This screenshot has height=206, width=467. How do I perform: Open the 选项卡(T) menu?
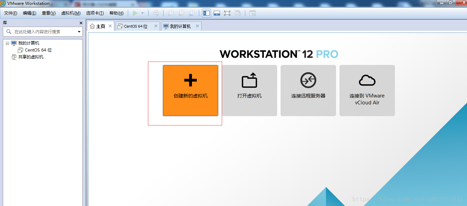click(x=95, y=13)
